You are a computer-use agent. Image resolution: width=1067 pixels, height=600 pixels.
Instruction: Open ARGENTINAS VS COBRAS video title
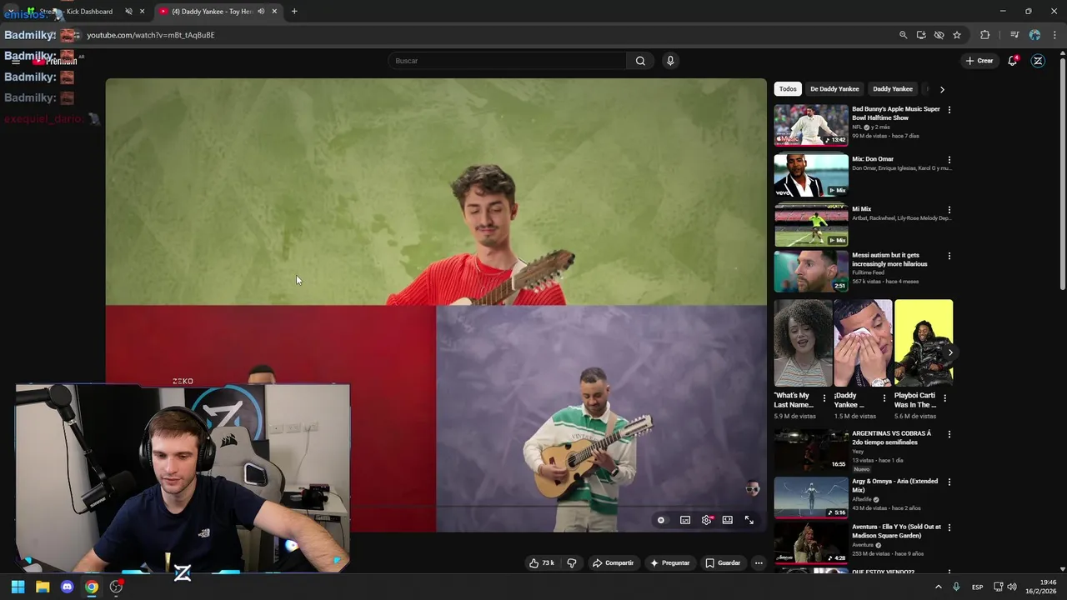[x=891, y=438]
